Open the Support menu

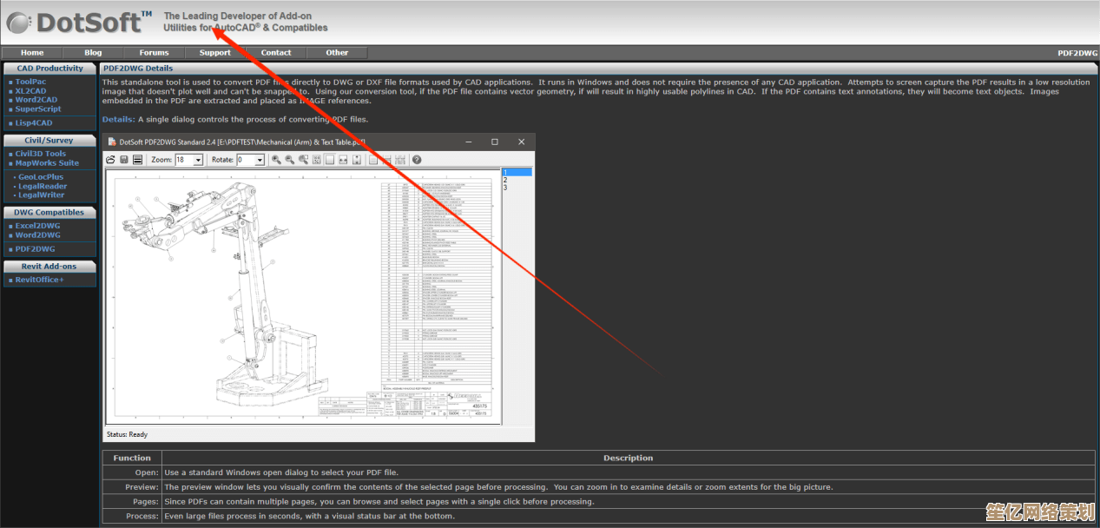point(215,53)
